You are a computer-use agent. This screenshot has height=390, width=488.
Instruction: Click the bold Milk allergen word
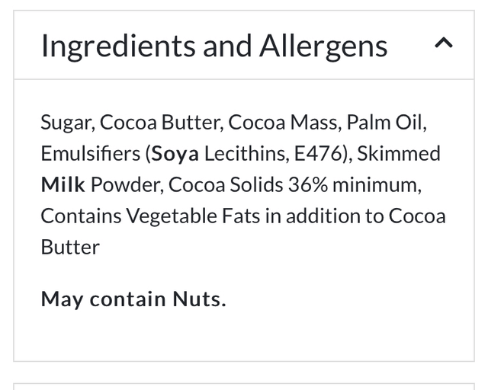pos(63,184)
